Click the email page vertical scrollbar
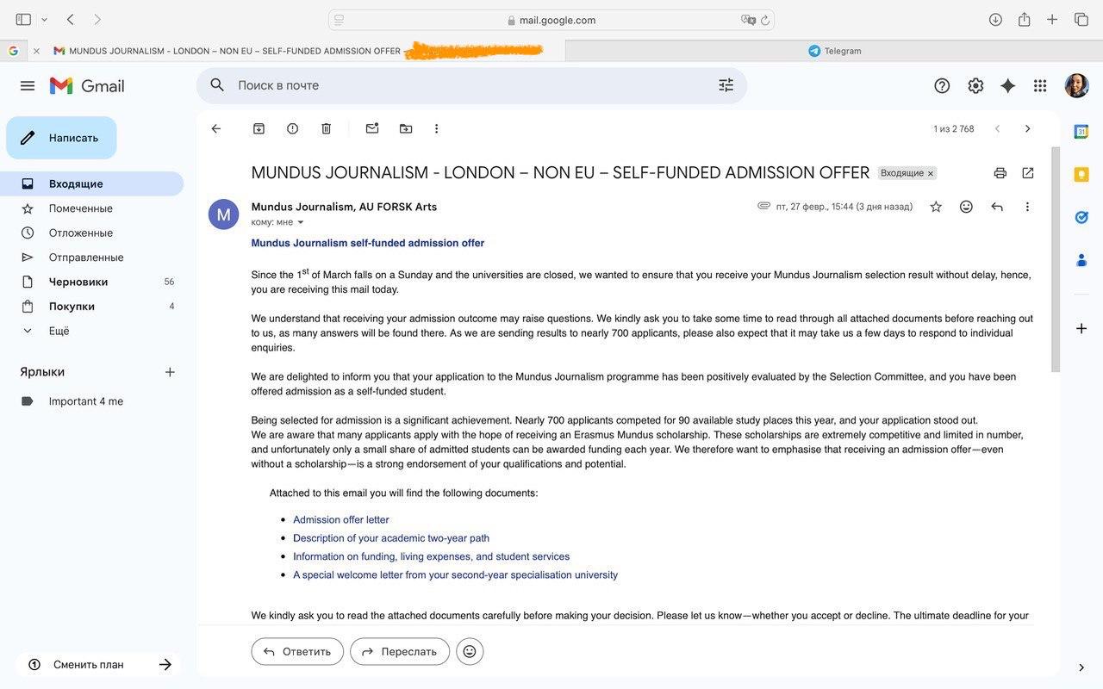This screenshot has height=689, width=1103. click(x=1056, y=258)
